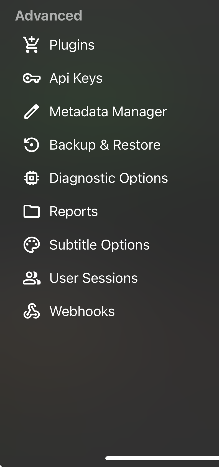Screen dimensions: 219x467
Task: Open the Plugins menu item
Action: 72,45
